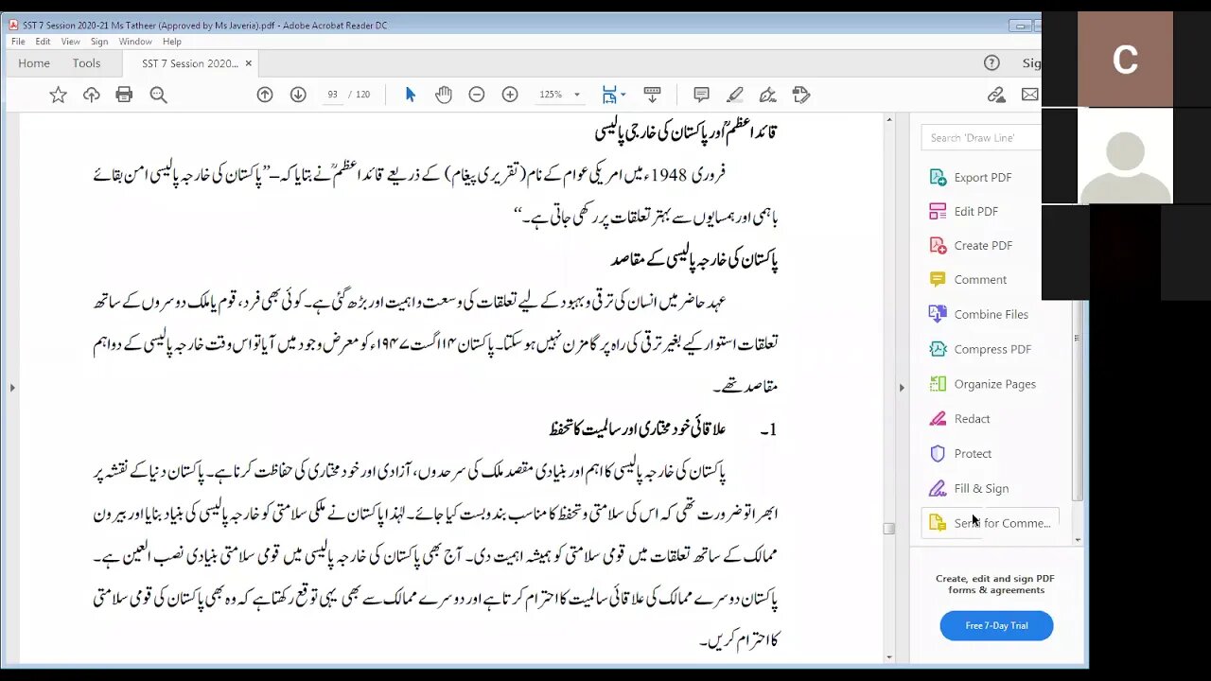The height and width of the screenshot is (681, 1211).
Task: Select the SST 7 Session 2020 document tab
Action: point(189,63)
